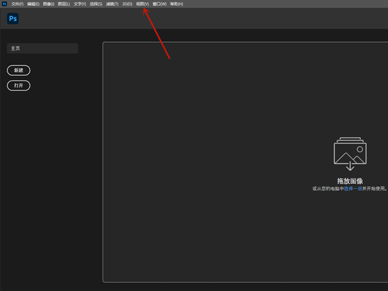Click the 拖放图像 heading text
The height and width of the screenshot is (291, 388).
pos(350,181)
